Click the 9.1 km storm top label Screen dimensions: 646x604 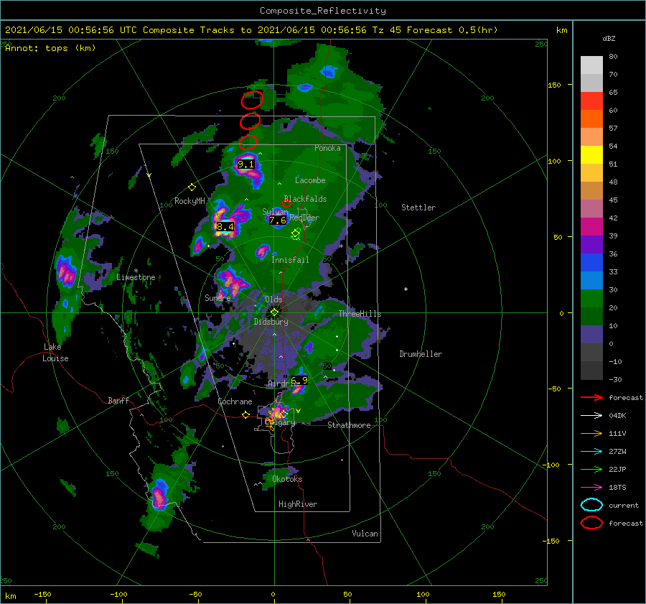pyautogui.click(x=246, y=164)
